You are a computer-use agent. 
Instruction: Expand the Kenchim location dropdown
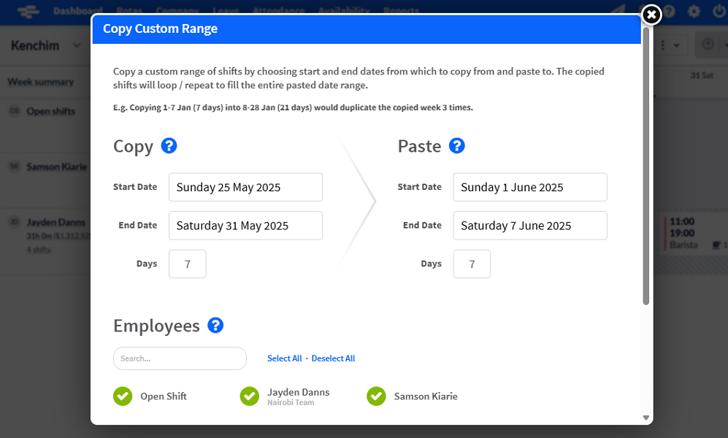click(77, 45)
